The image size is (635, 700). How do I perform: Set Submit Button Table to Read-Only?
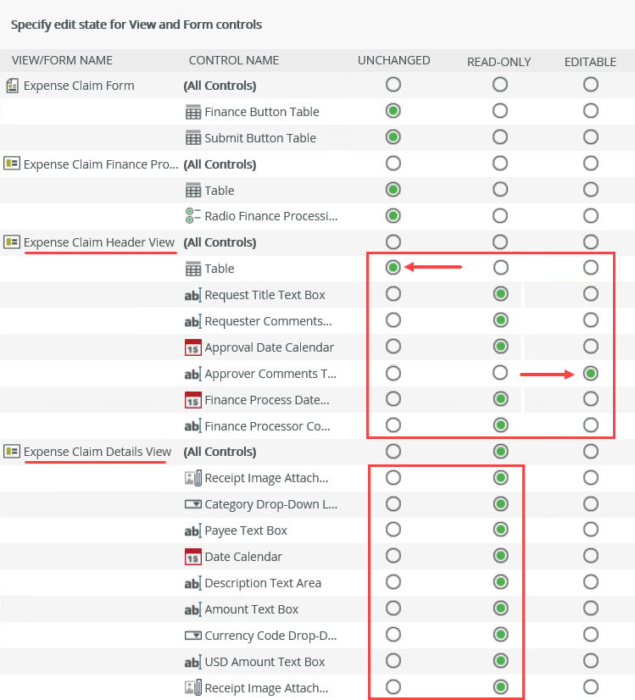[500, 137]
